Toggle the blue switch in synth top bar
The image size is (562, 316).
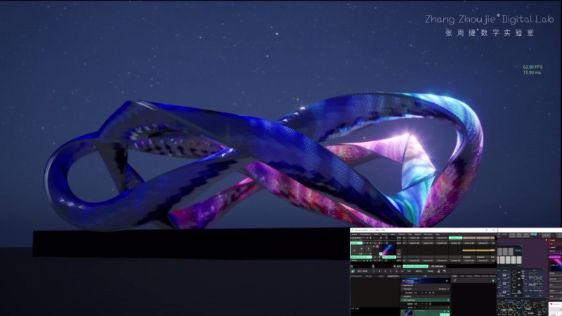533,235
